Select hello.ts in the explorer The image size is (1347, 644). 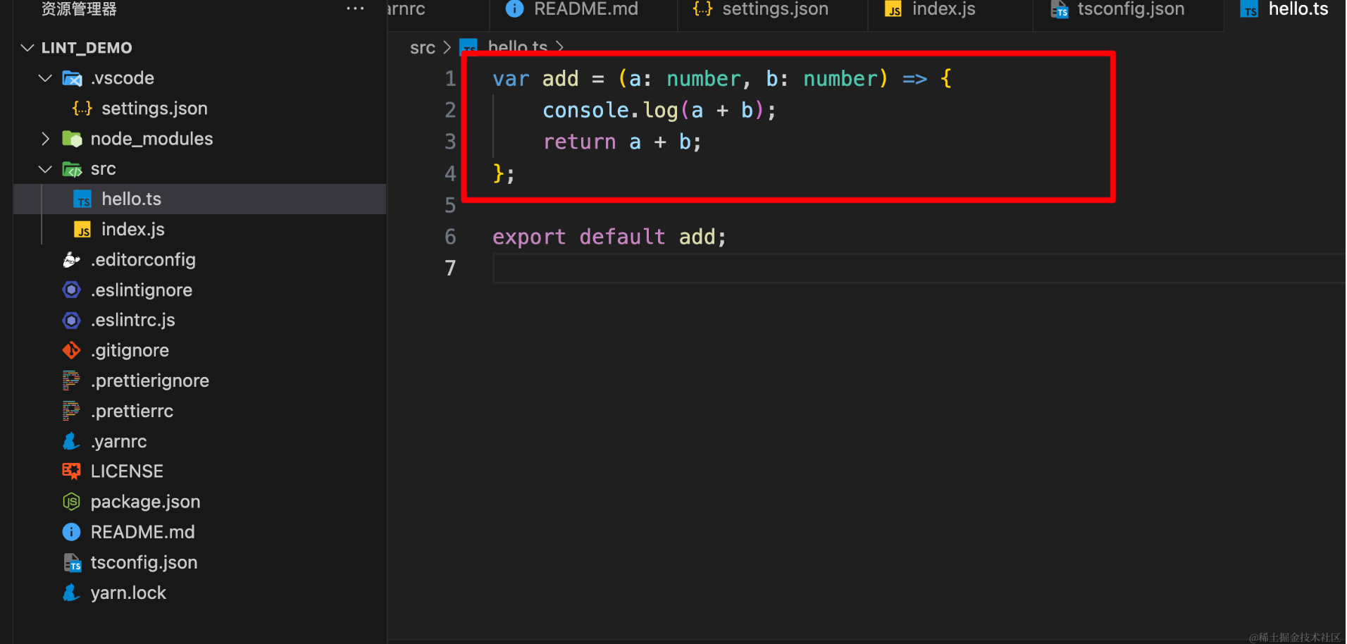point(200,199)
